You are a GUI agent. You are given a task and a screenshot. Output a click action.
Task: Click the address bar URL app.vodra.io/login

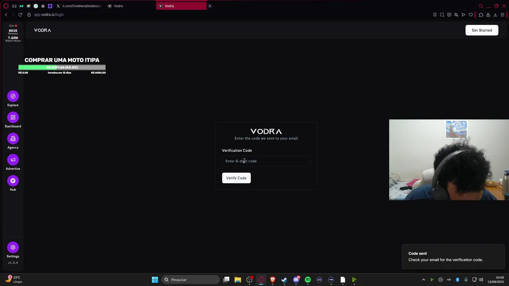click(49, 15)
